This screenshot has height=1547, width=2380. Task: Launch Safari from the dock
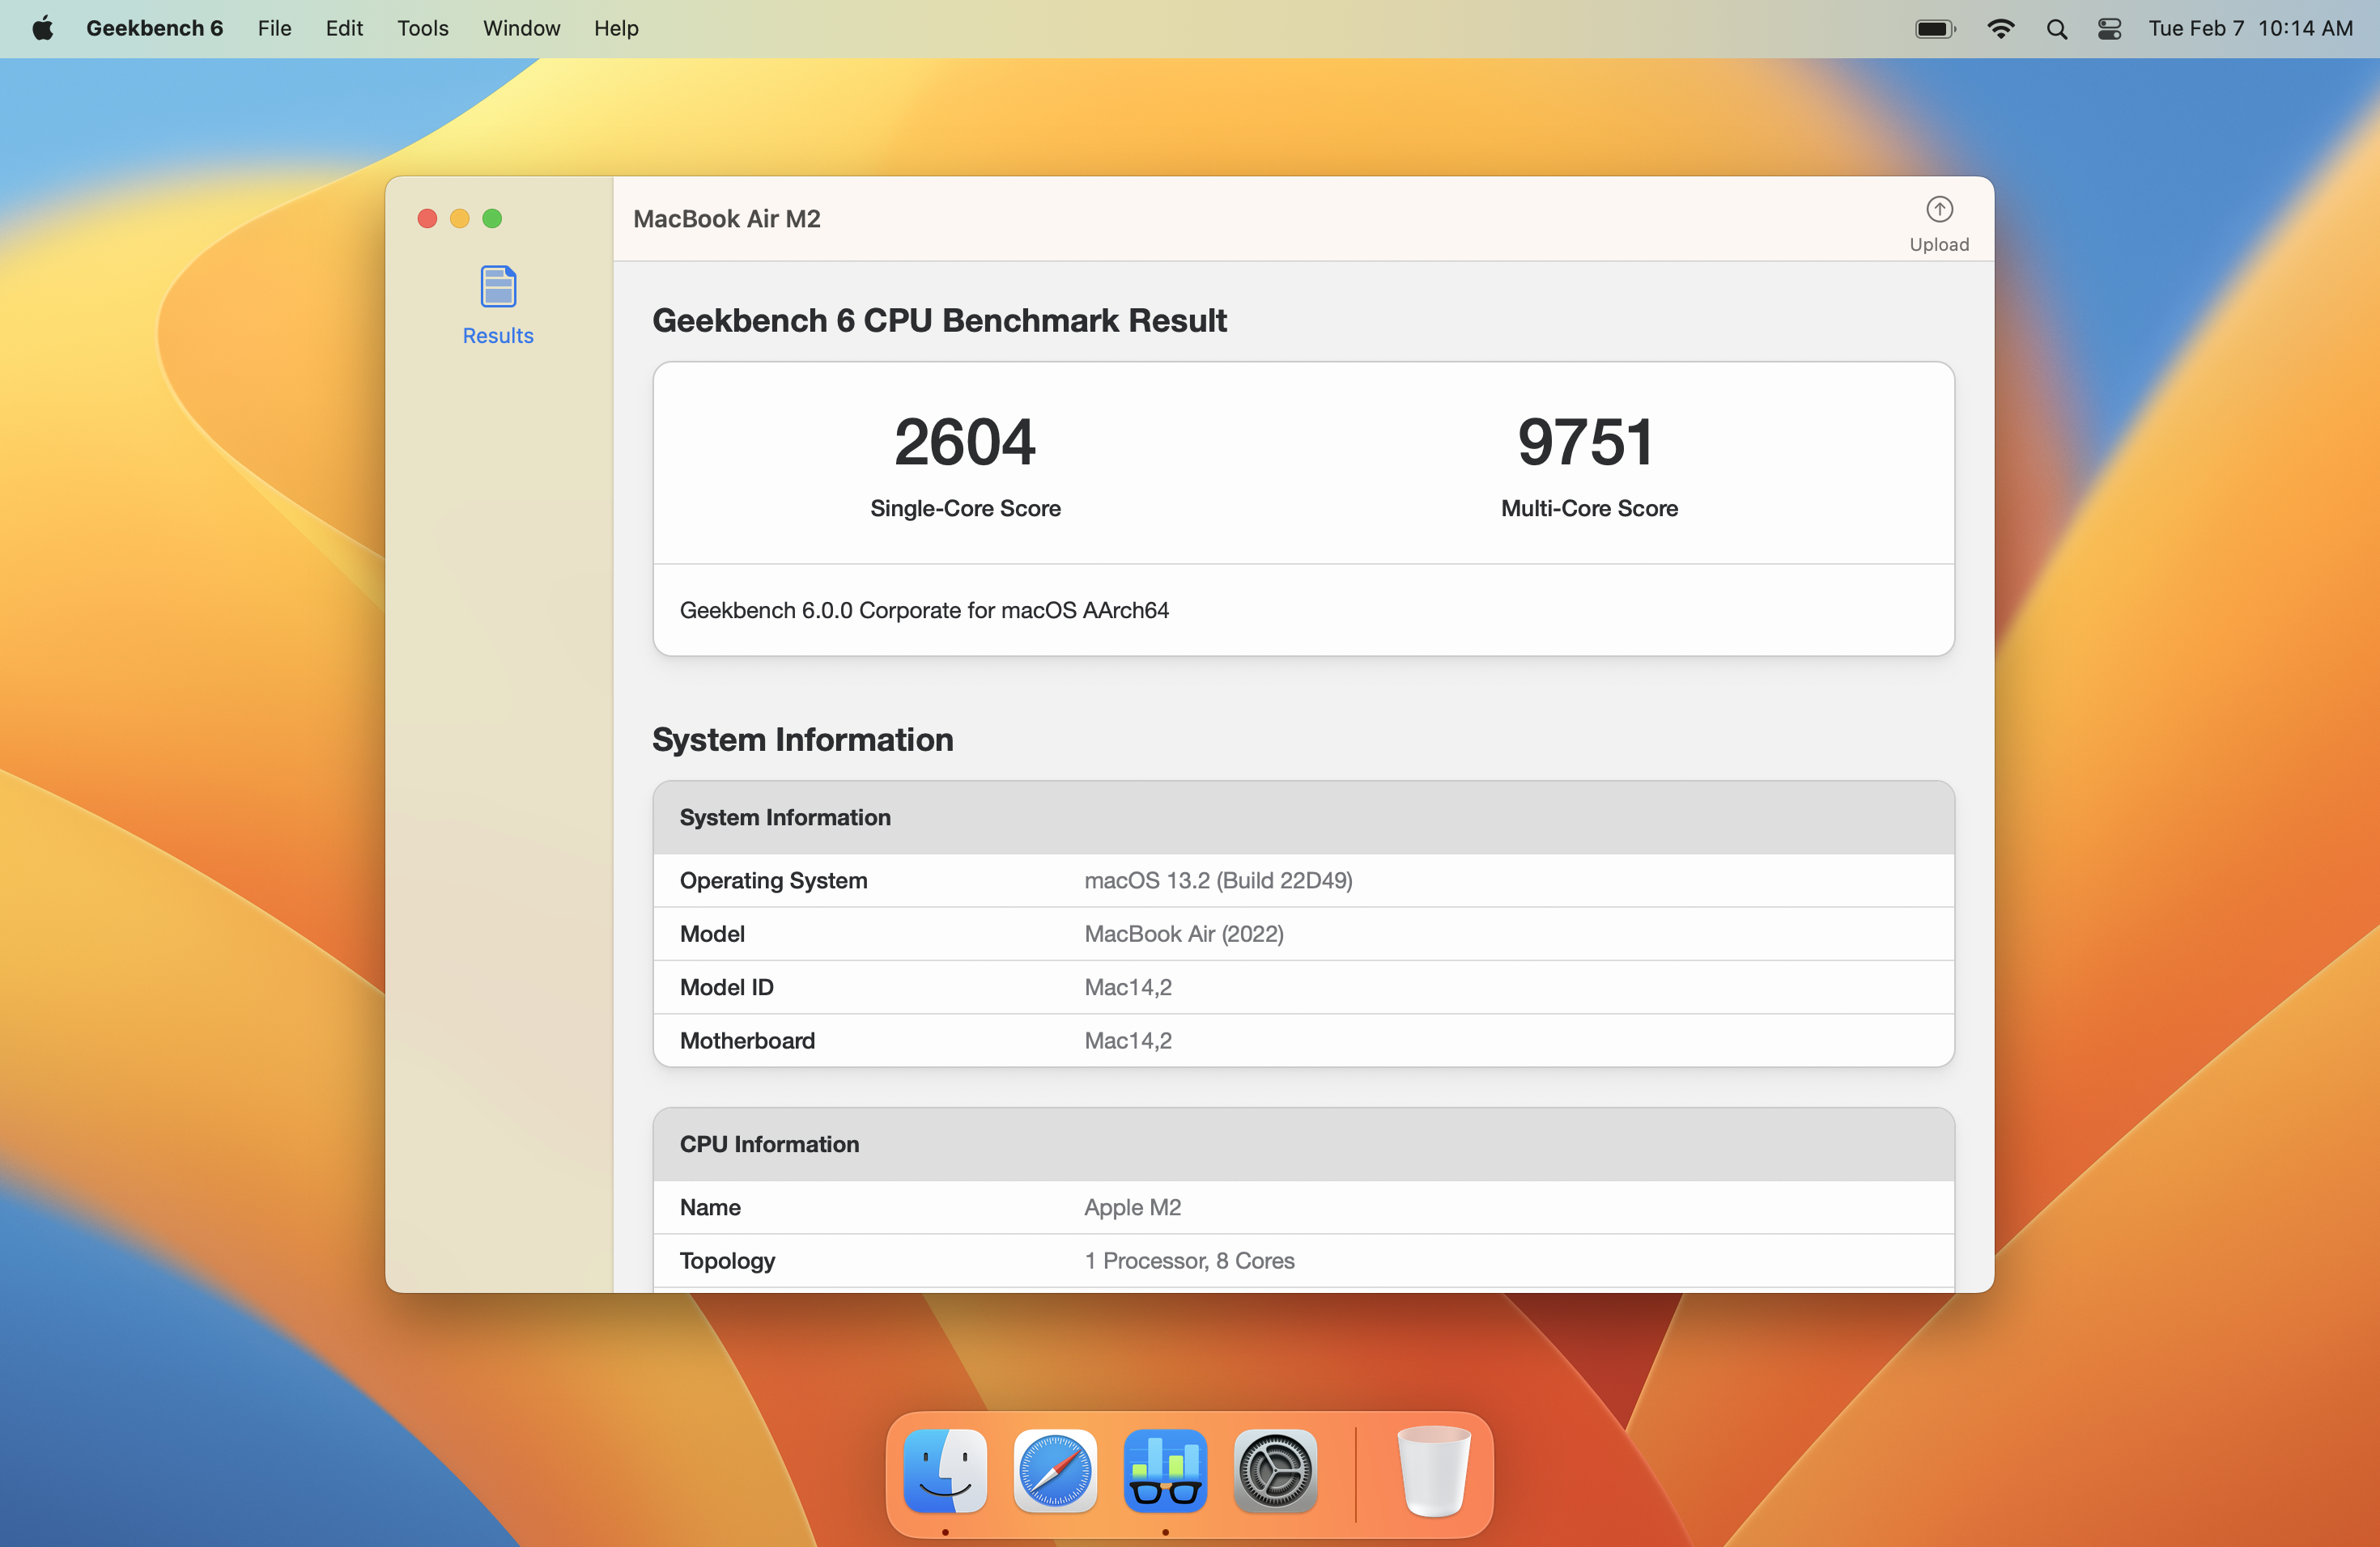pyautogui.click(x=1055, y=1471)
